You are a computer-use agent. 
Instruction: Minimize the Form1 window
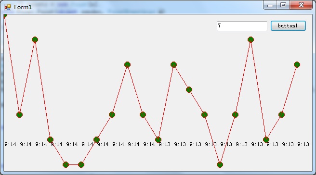coord(270,5)
